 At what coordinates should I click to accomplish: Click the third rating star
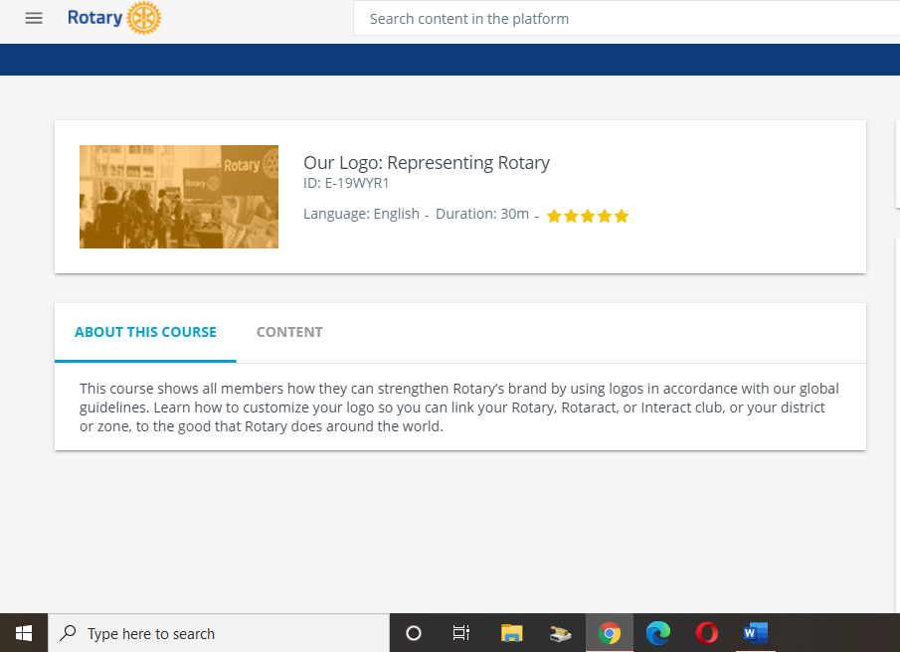(x=588, y=216)
